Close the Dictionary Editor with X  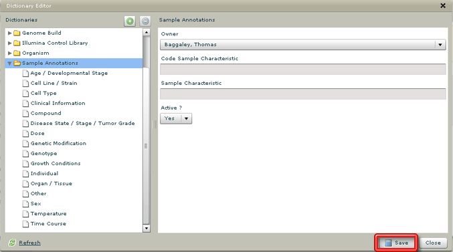tap(442, 5)
